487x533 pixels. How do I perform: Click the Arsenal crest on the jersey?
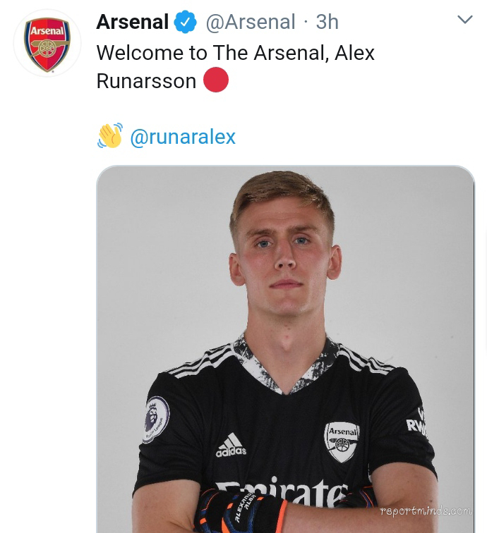point(342,442)
